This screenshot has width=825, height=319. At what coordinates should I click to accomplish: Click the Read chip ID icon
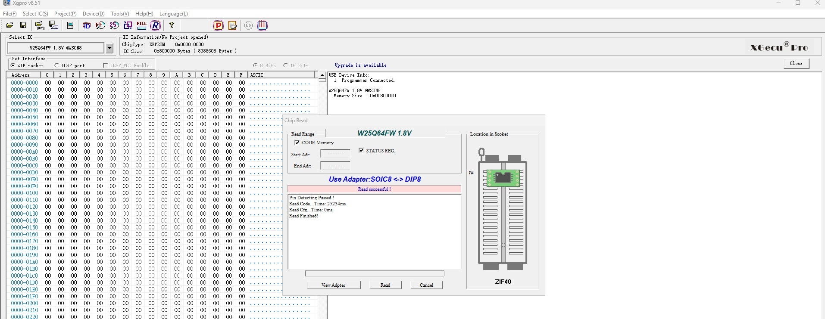pyautogui.click(x=86, y=25)
